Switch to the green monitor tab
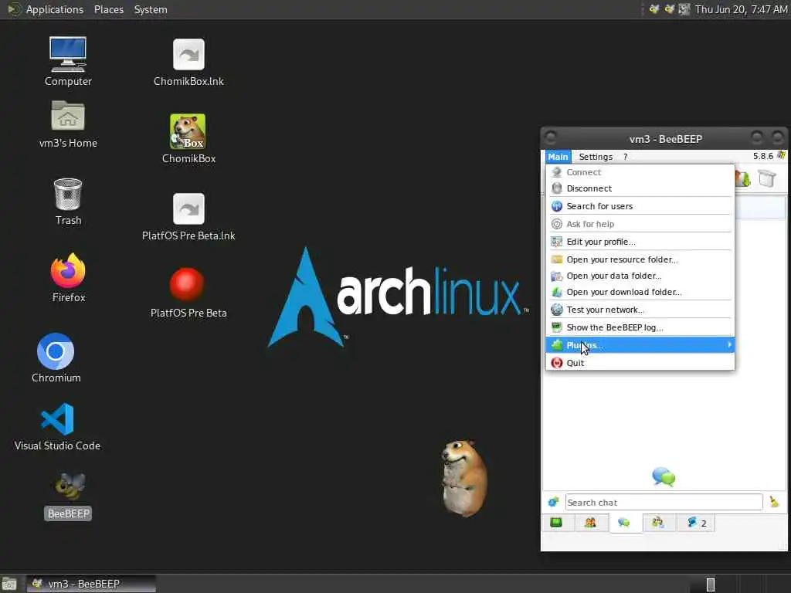Screen dimensions: 791x593 pyautogui.click(x=556, y=523)
